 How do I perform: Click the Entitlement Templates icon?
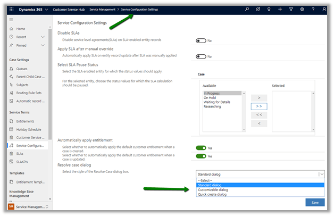point(12,182)
